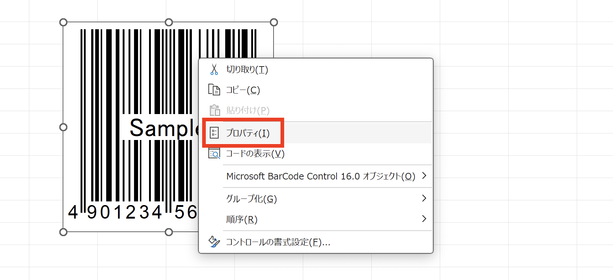Click the View Code magnifier icon
613x280 pixels.
click(214, 154)
